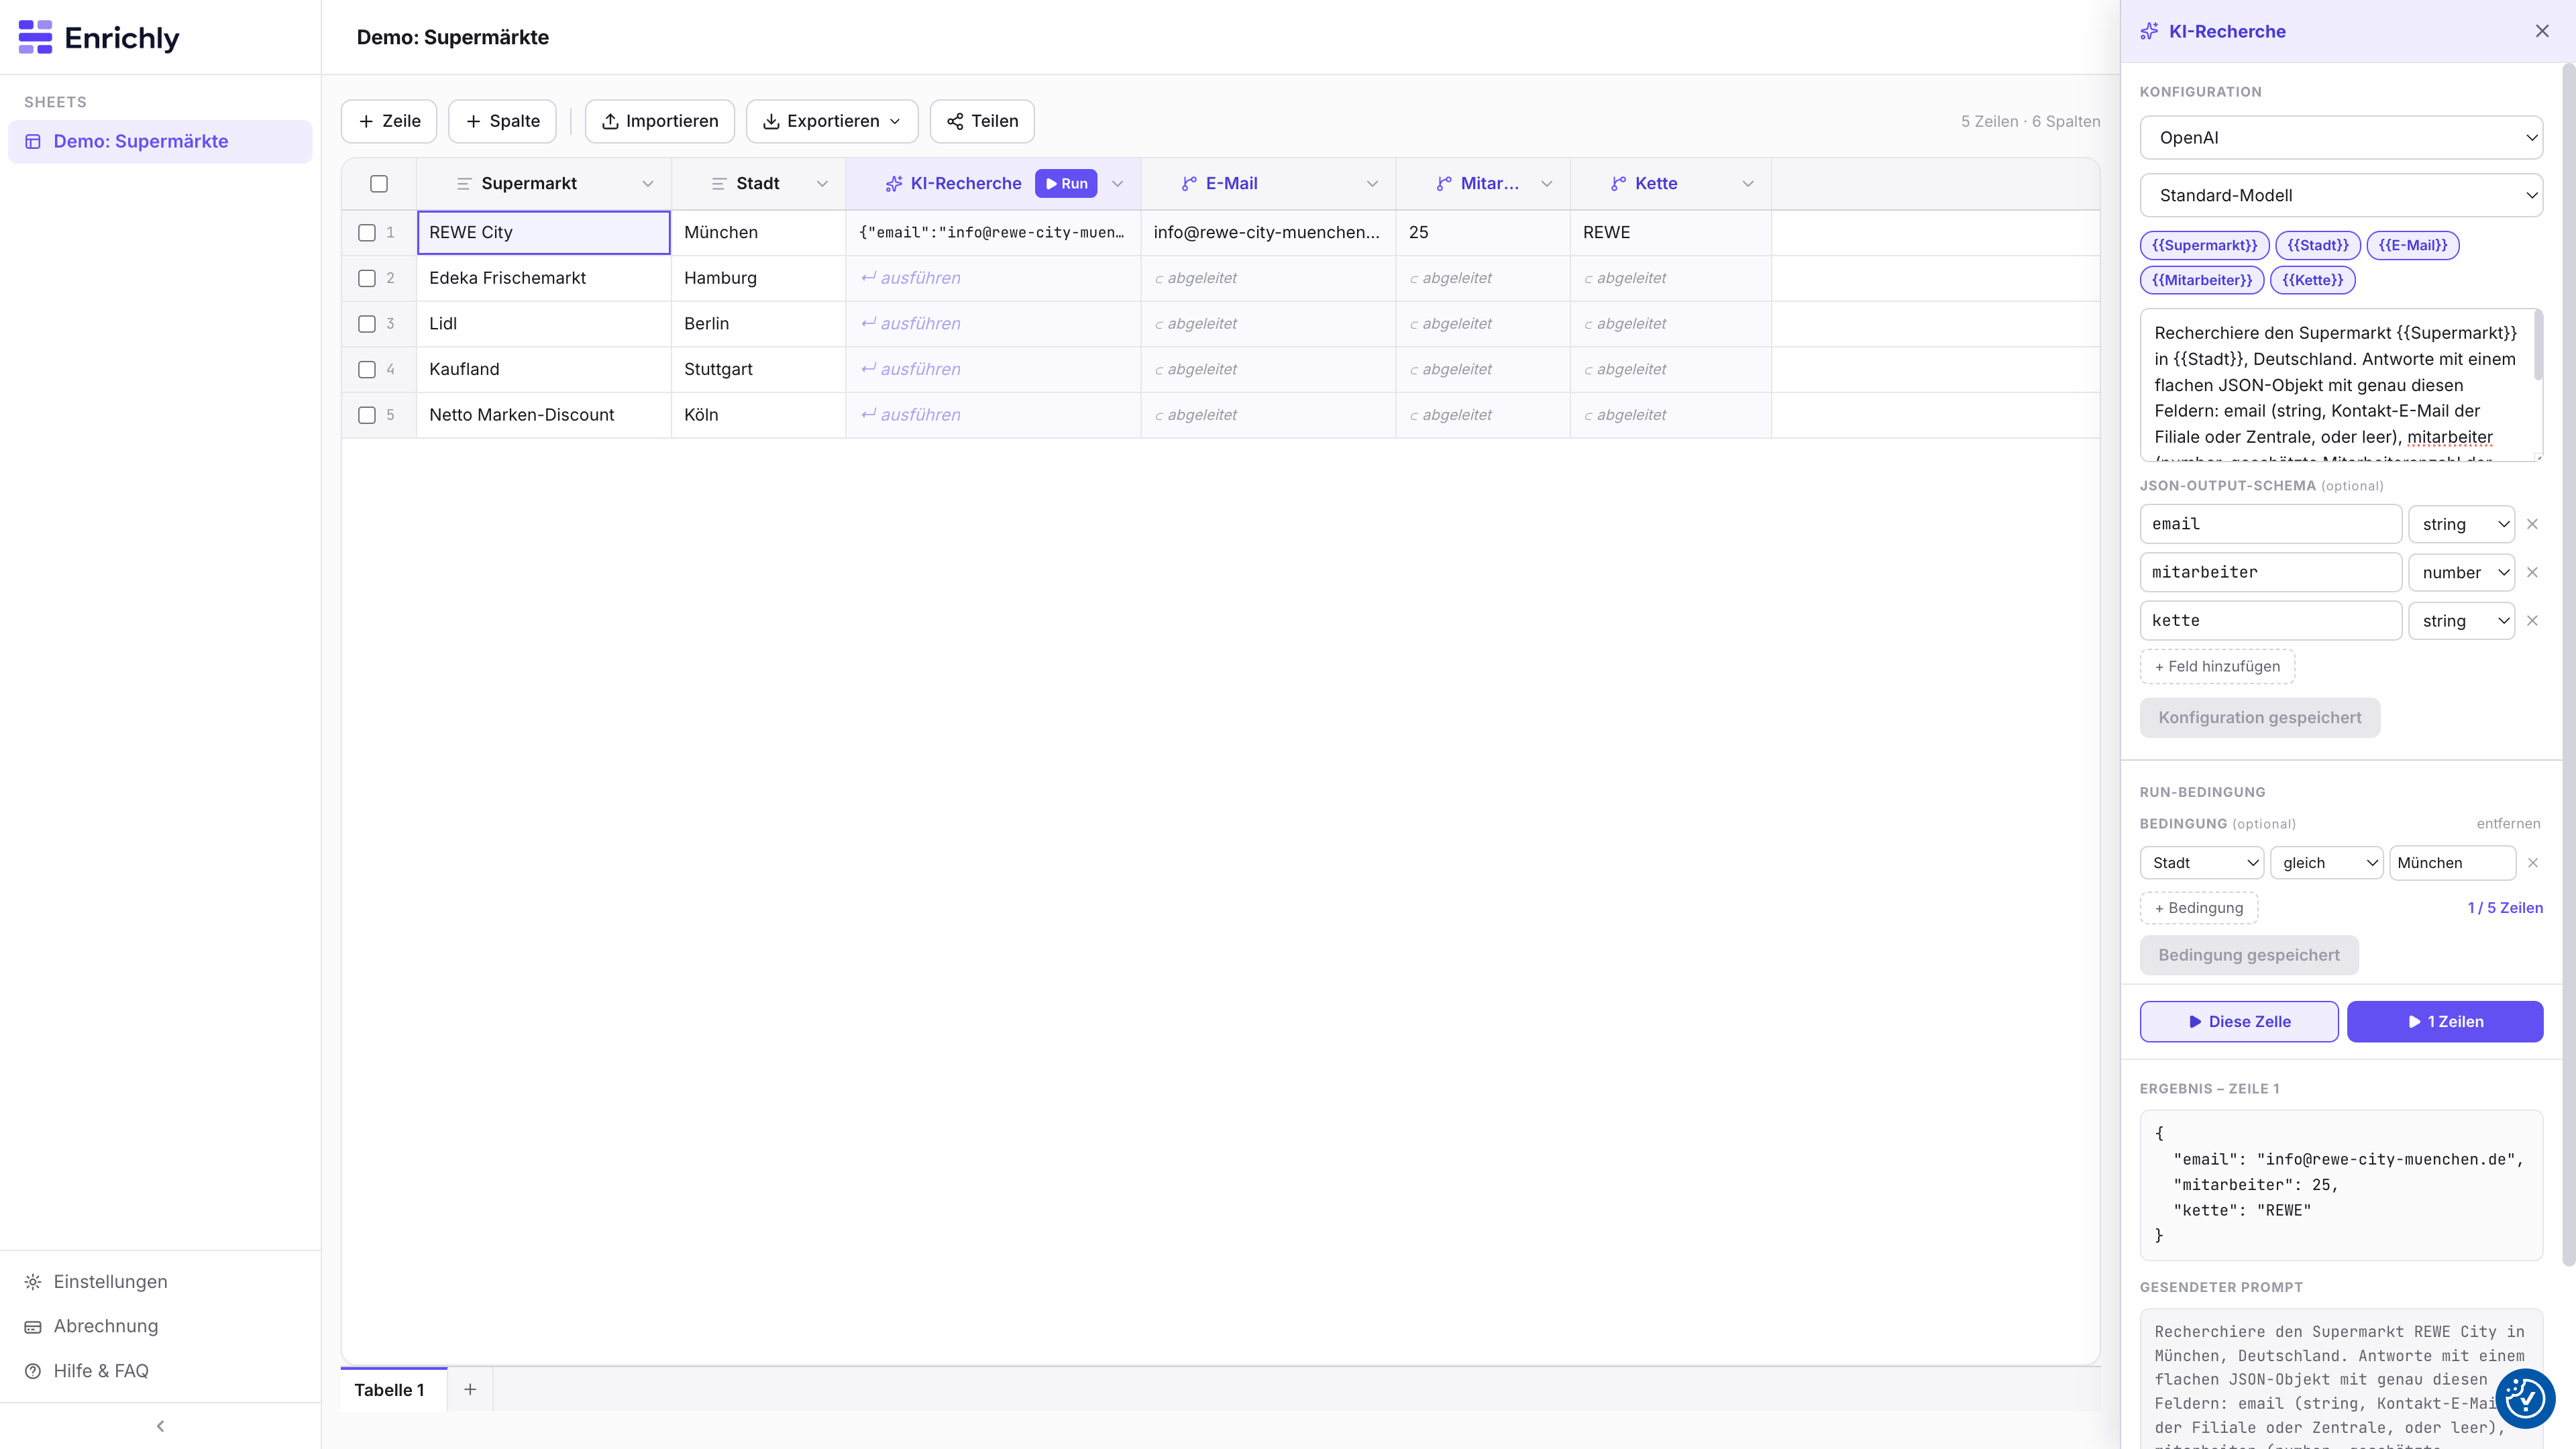Expand the KI-Recherche column menu chevron

click(1118, 184)
